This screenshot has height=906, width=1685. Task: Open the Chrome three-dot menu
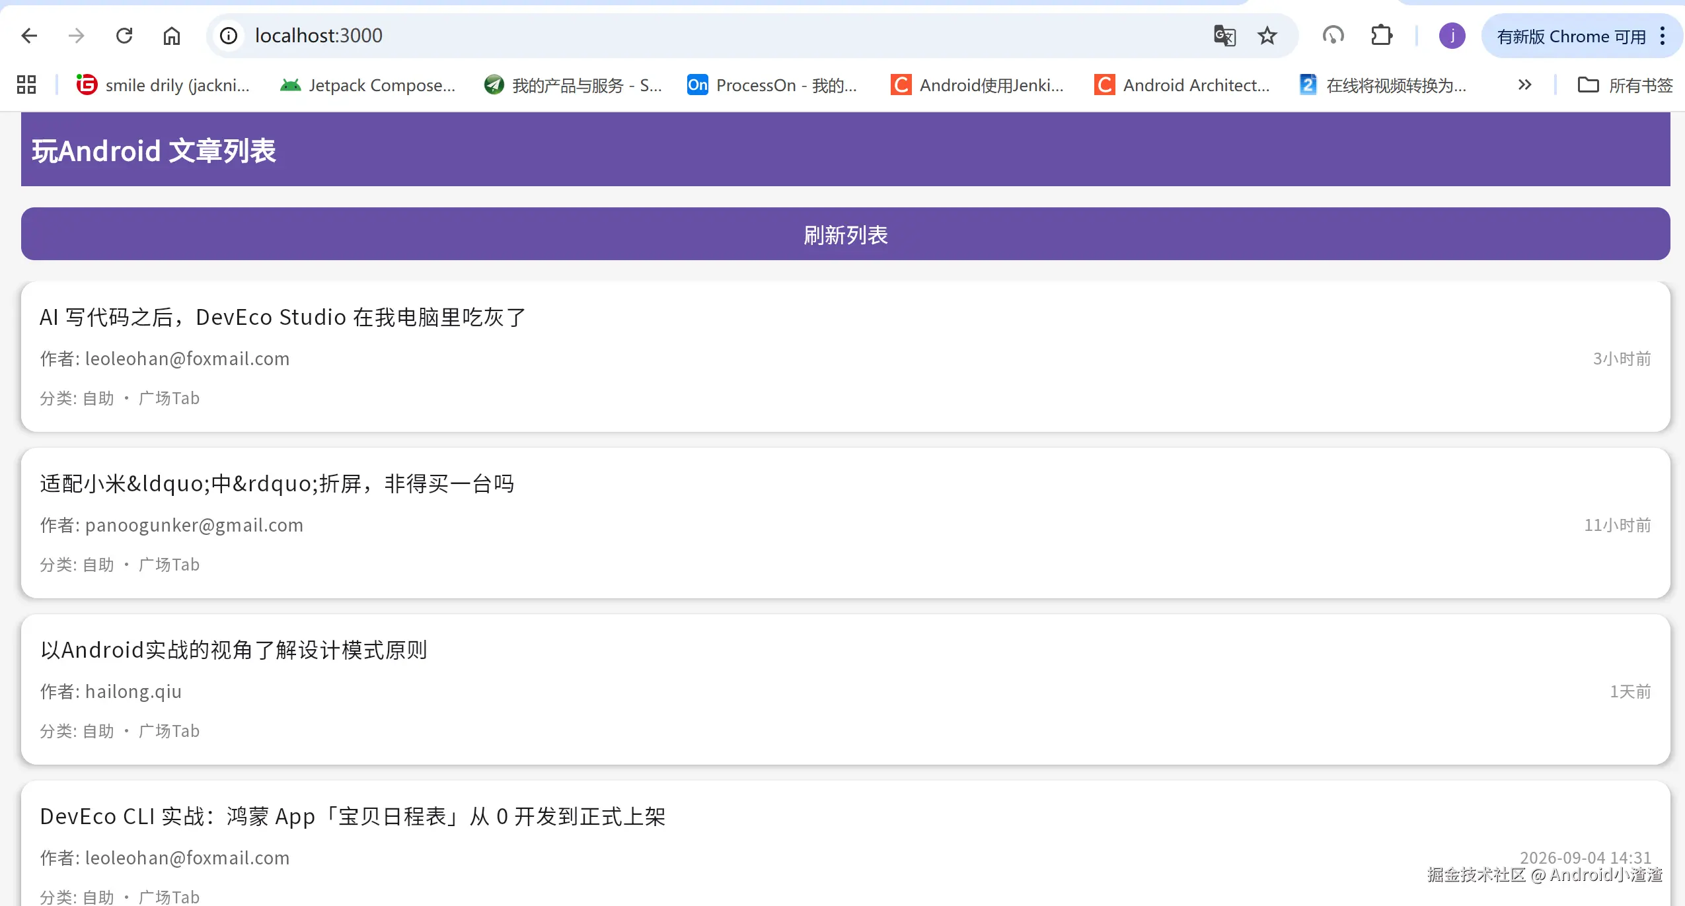(1663, 36)
